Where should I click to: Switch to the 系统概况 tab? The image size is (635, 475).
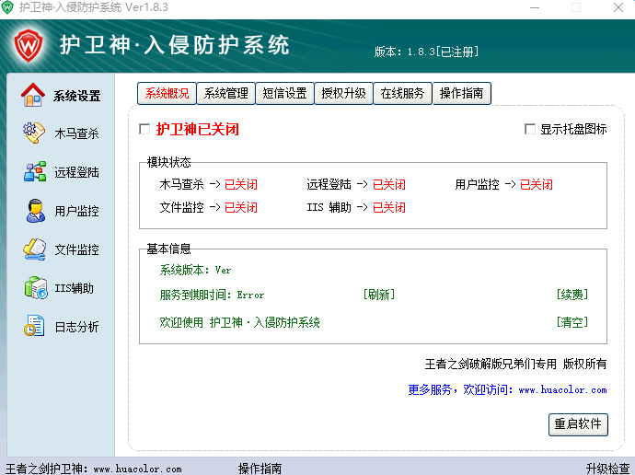click(x=167, y=94)
